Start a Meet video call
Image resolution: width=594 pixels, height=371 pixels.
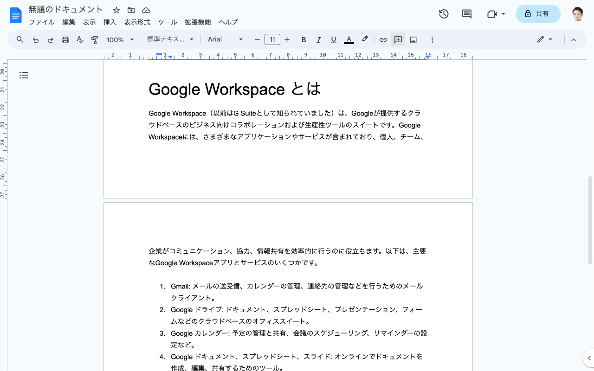(492, 14)
